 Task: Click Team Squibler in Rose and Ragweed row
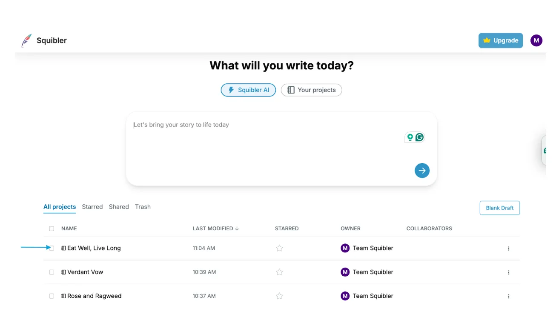373,296
